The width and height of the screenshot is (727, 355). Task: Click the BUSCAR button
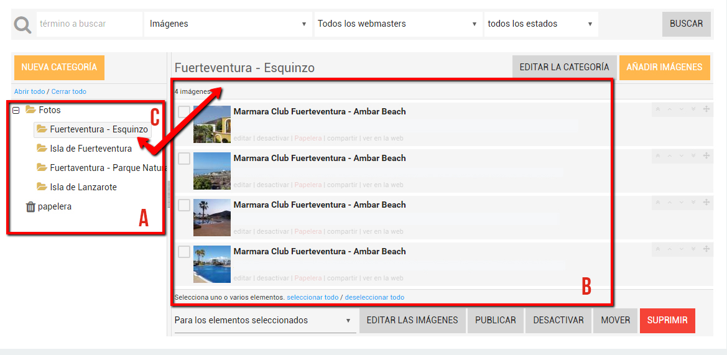(x=686, y=24)
